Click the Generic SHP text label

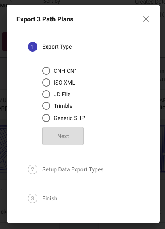[x=69, y=118]
